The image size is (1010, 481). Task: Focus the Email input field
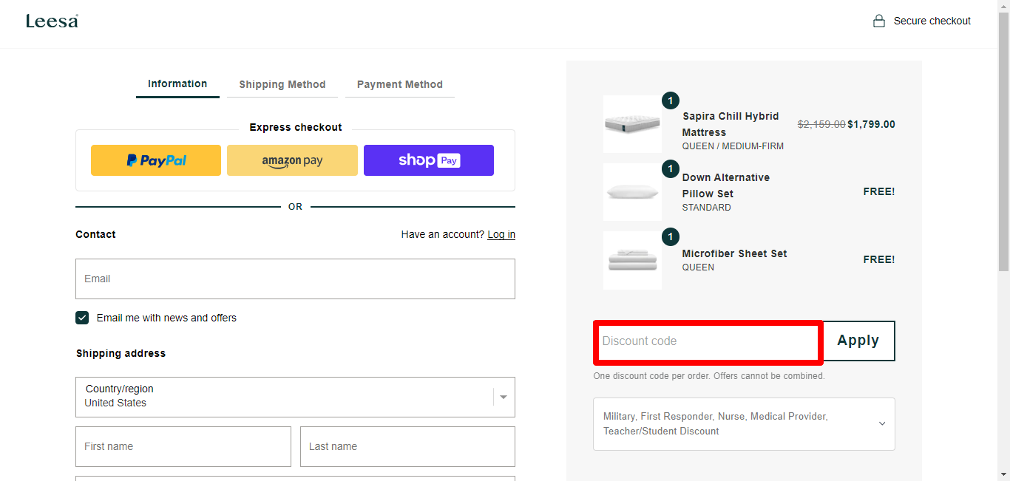pos(295,279)
